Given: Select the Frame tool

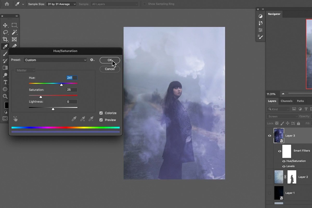Looking at the screenshot, I should tap(14, 39).
